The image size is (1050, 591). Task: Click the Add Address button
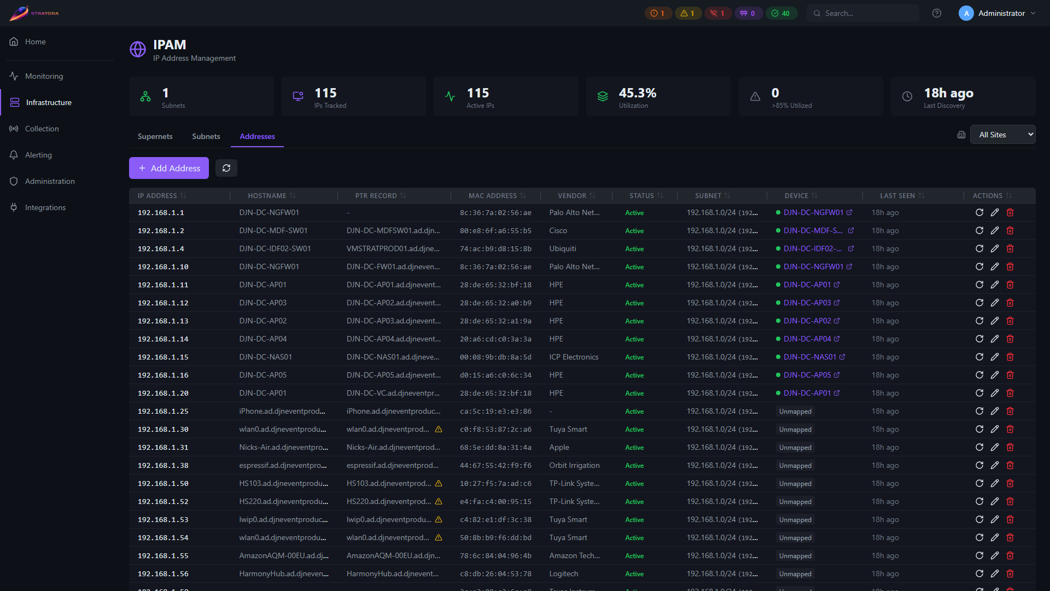pos(168,168)
